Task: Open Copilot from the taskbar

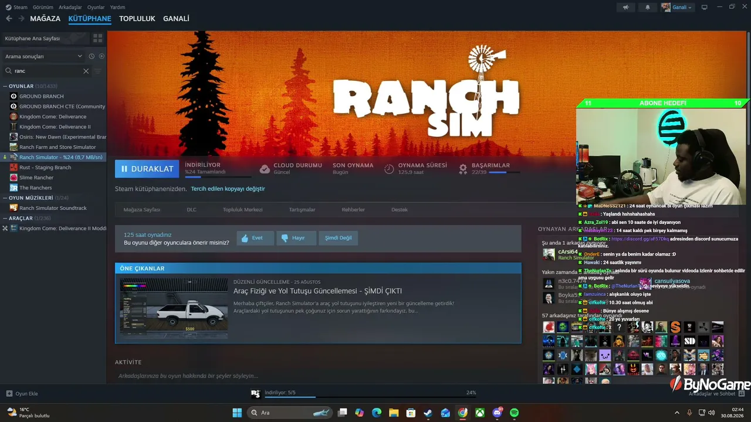Action: pyautogui.click(x=359, y=413)
